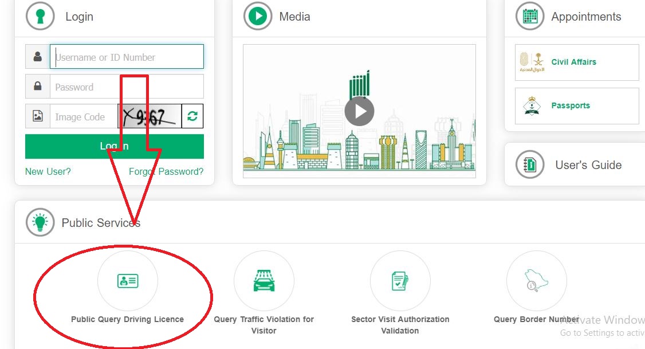Click the New User registration link
Screen dimensions: 645x349
coord(48,171)
